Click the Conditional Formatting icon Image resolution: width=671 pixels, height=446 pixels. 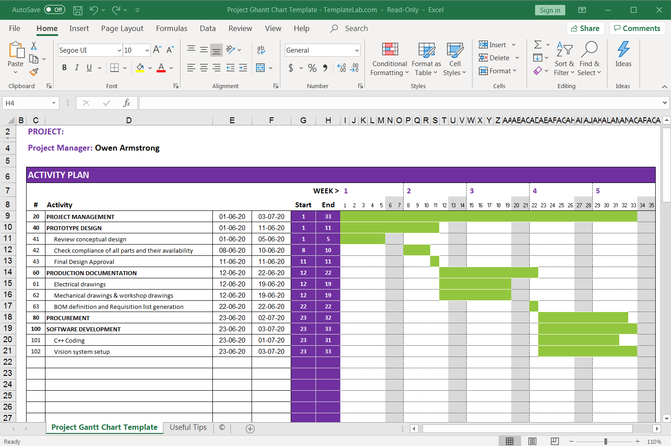click(x=390, y=49)
